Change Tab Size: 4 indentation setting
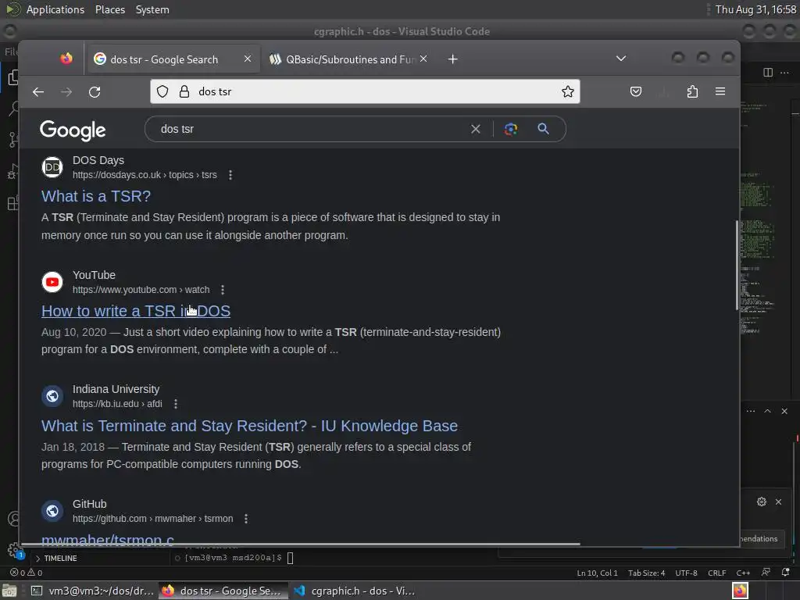This screenshot has height=600, width=800. pos(646,573)
